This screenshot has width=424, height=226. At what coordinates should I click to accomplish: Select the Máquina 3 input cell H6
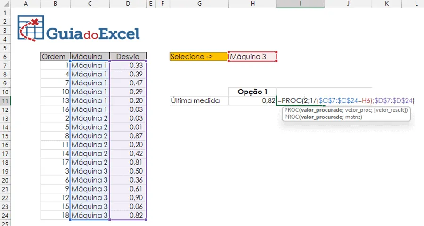point(253,57)
